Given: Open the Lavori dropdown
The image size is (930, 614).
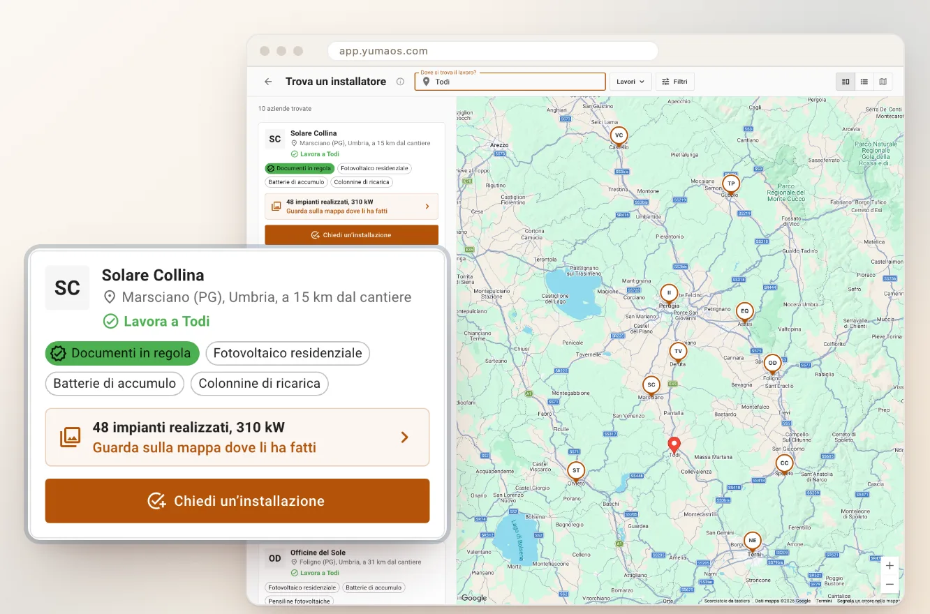Looking at the screenshot, I should click(630, 82).
